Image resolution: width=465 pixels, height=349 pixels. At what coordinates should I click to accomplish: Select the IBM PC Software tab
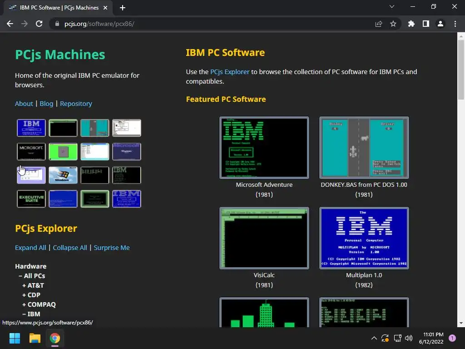click(x=58, y=8)
